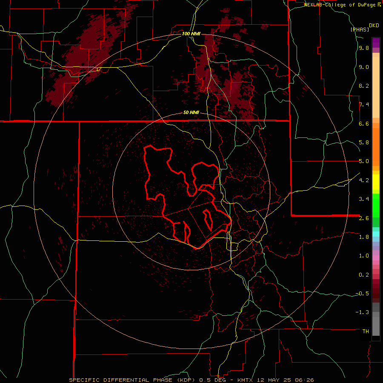This screenshot has height=383, width=383.
Task: Select the 0.2 scale value label
Action: tap(364, 275)
